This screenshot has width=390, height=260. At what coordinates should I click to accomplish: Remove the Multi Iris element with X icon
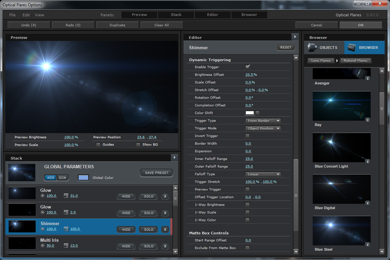[165, 246]
